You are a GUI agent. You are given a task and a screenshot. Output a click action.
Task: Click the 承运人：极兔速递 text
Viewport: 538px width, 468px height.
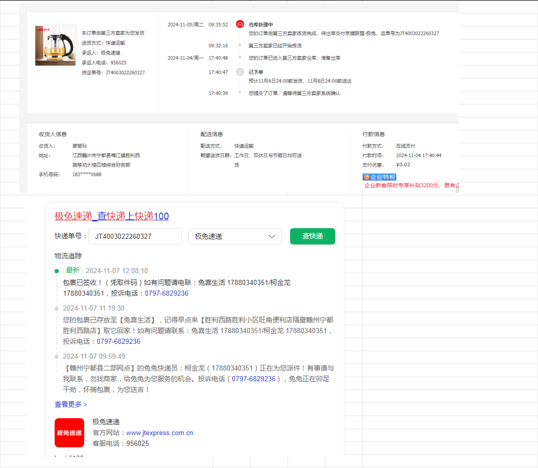click(x=101, y=53)
